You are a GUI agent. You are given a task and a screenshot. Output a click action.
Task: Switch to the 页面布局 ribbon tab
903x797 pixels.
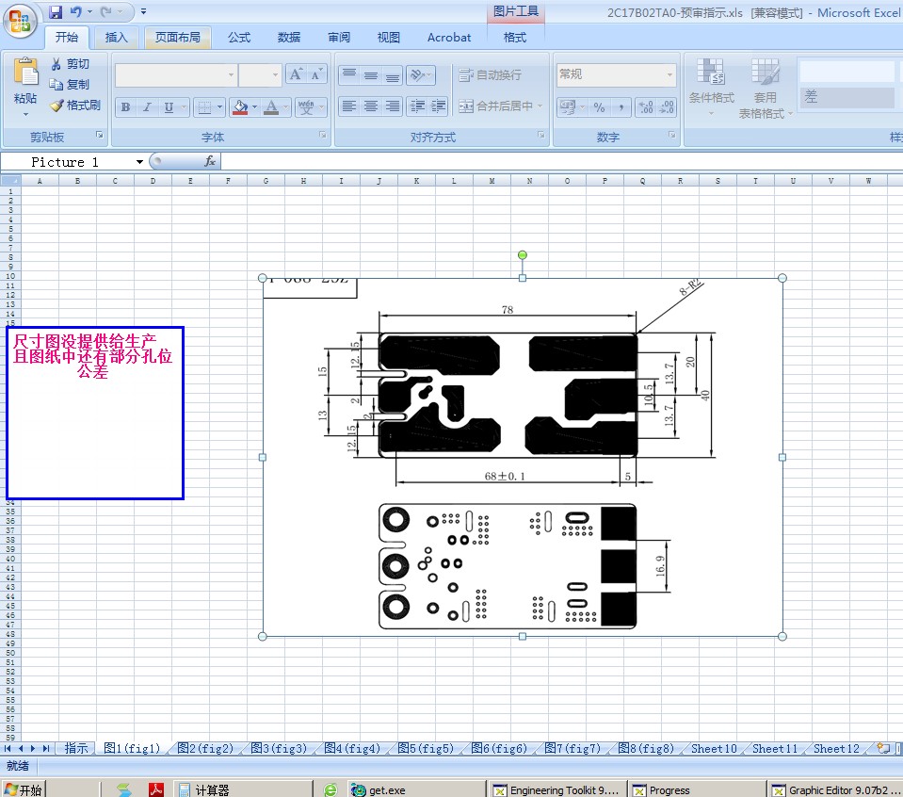click(178, 38)
